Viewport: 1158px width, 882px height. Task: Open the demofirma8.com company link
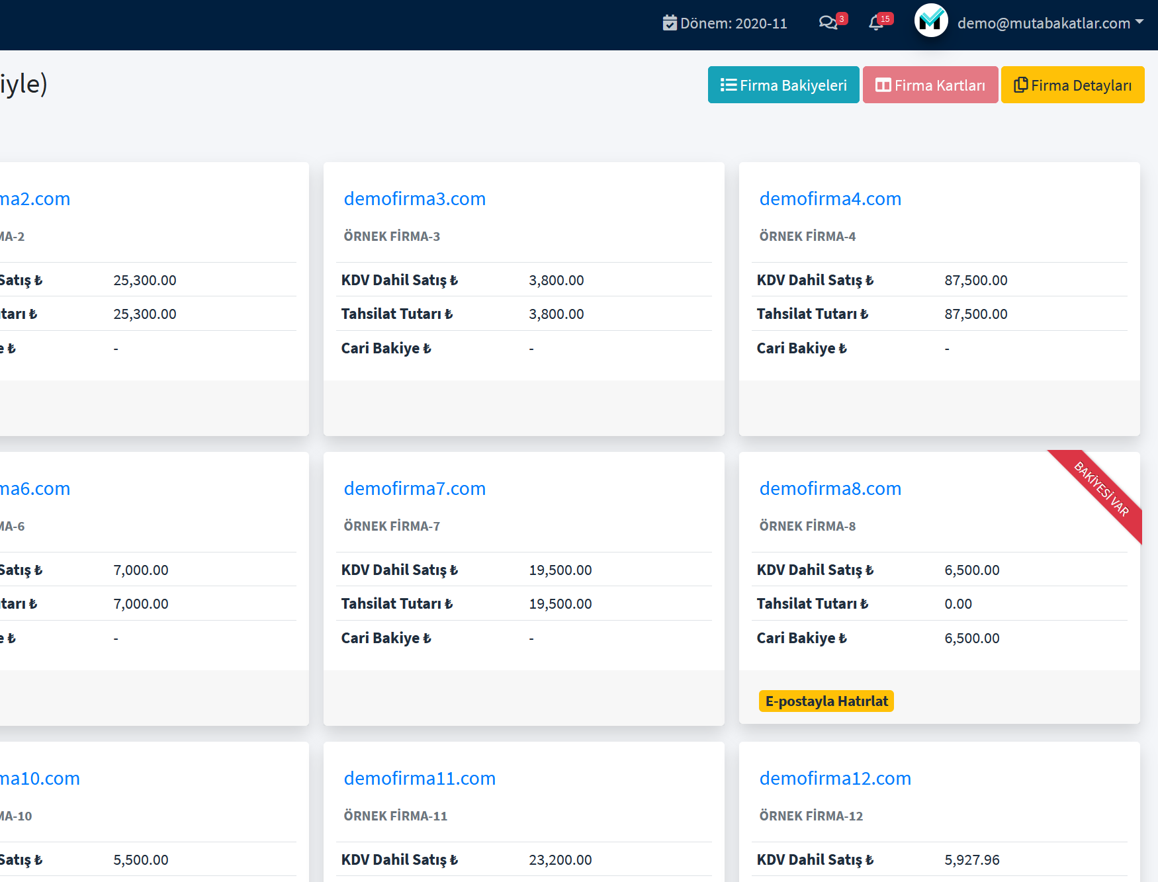coord(830,488)
